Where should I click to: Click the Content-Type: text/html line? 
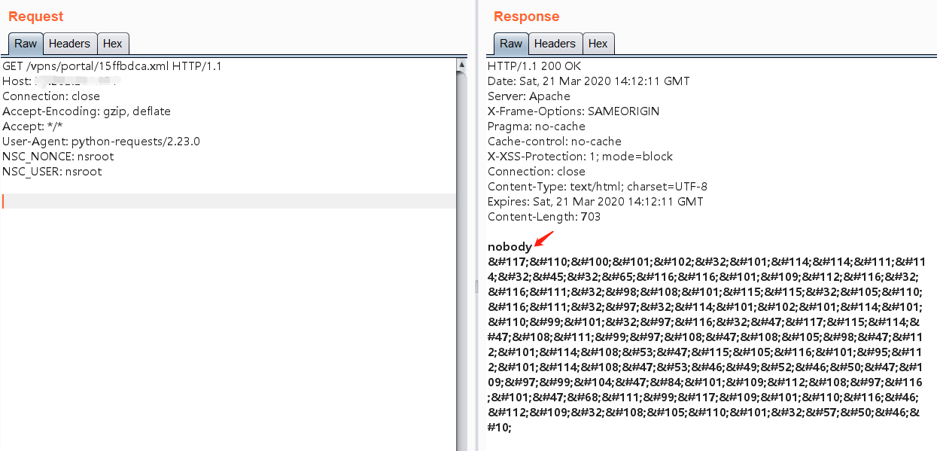click(598, 187)
